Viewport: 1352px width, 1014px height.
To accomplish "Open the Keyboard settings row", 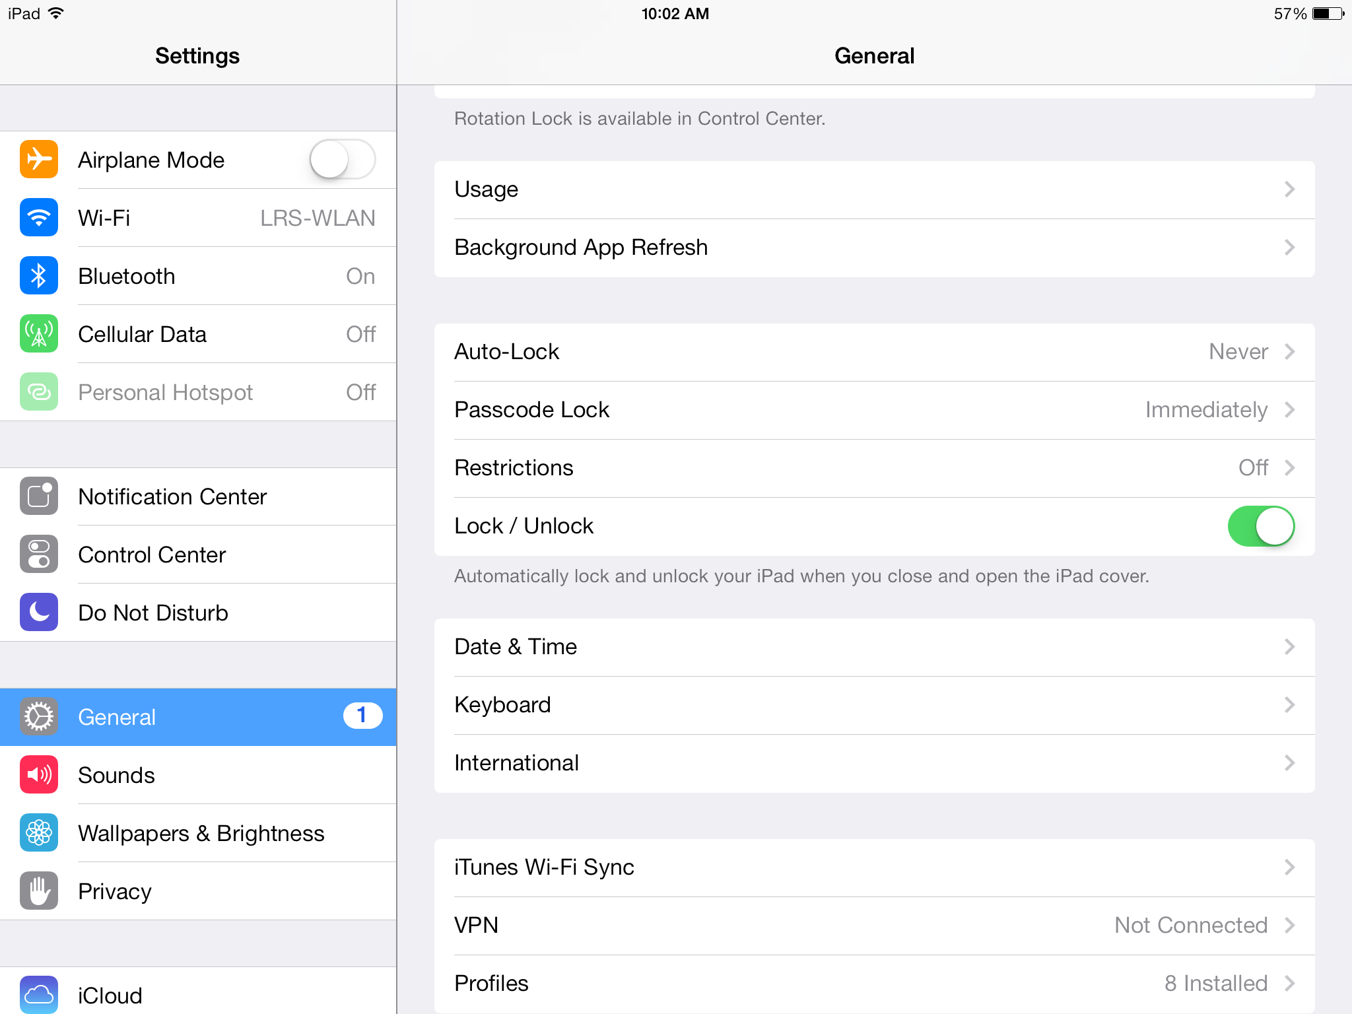I will [x=874, y=705].
